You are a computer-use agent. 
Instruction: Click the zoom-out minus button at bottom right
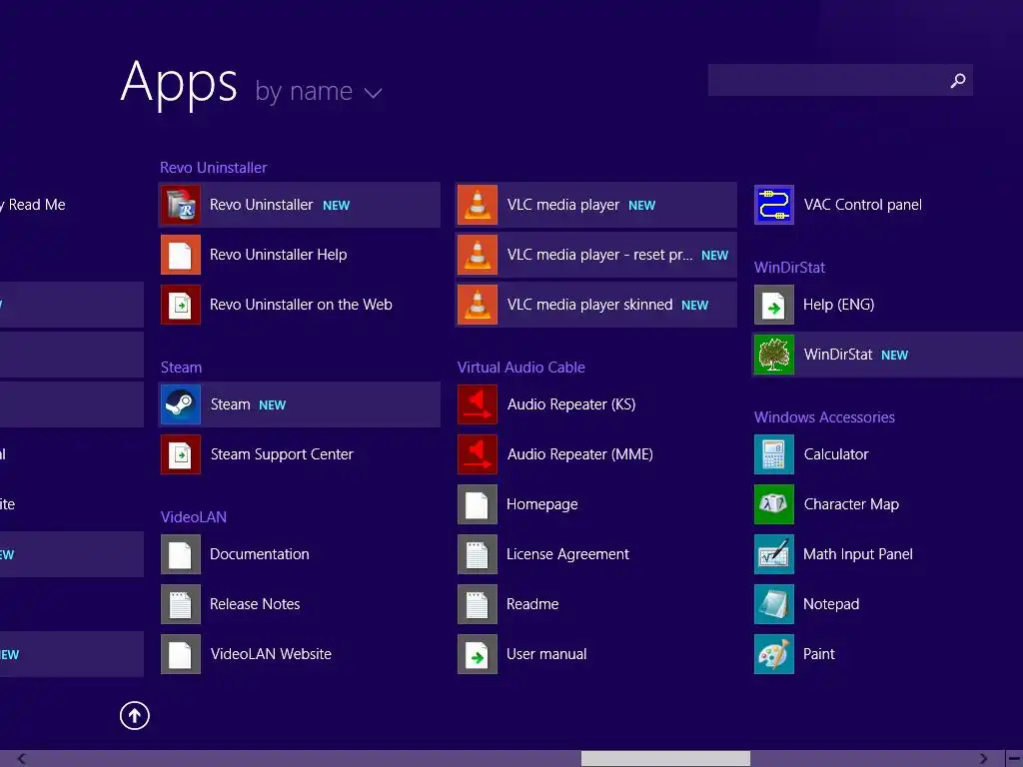coord(1015,759)
